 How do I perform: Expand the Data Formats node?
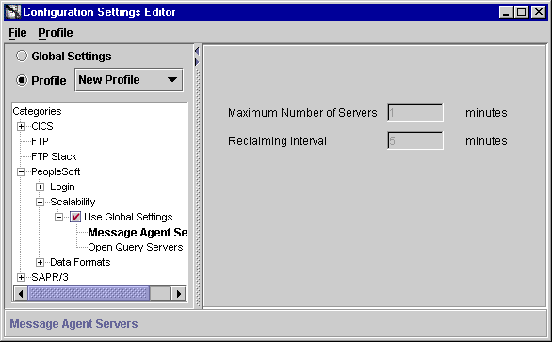point(41,263)
